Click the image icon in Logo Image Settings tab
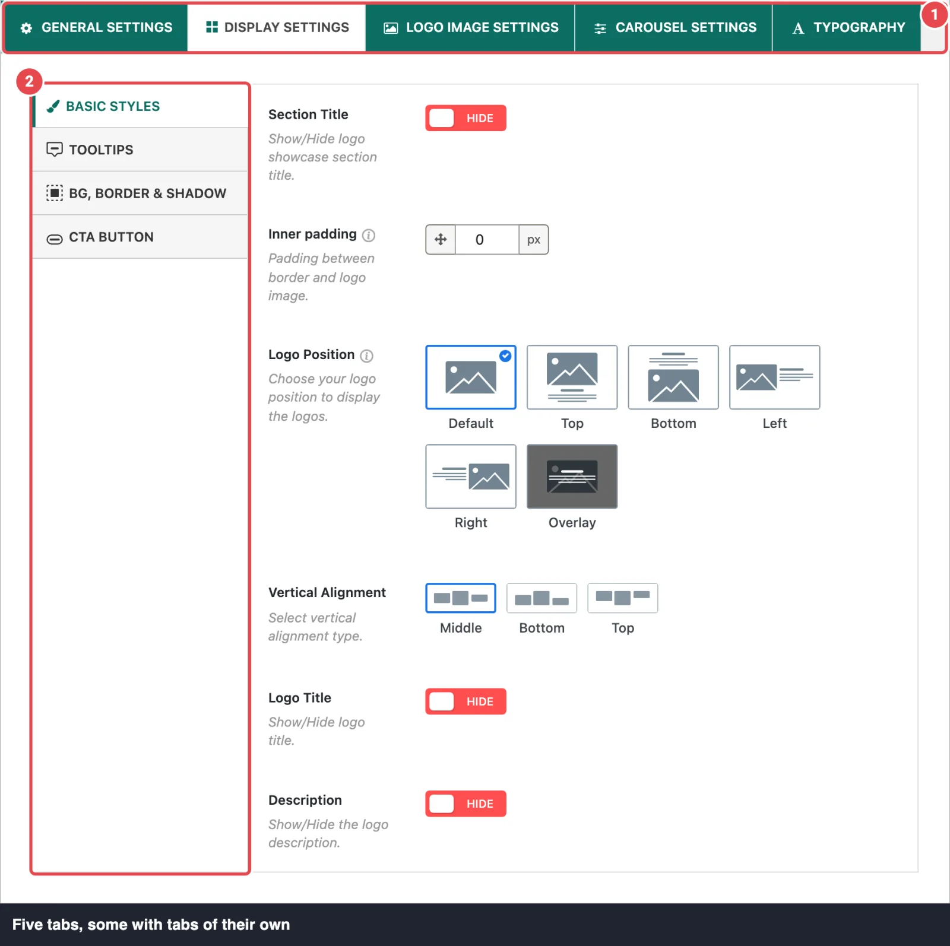This screenshot has width=950, height=946. [x=390, y=28]
